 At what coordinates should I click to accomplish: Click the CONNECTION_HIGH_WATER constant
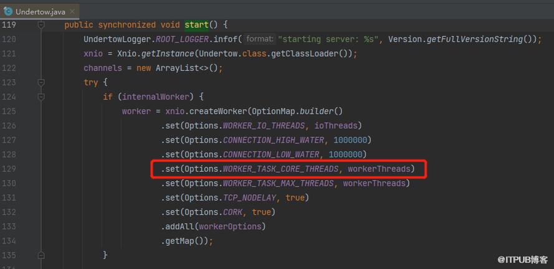pyautogui.click(x=274, y=141)
